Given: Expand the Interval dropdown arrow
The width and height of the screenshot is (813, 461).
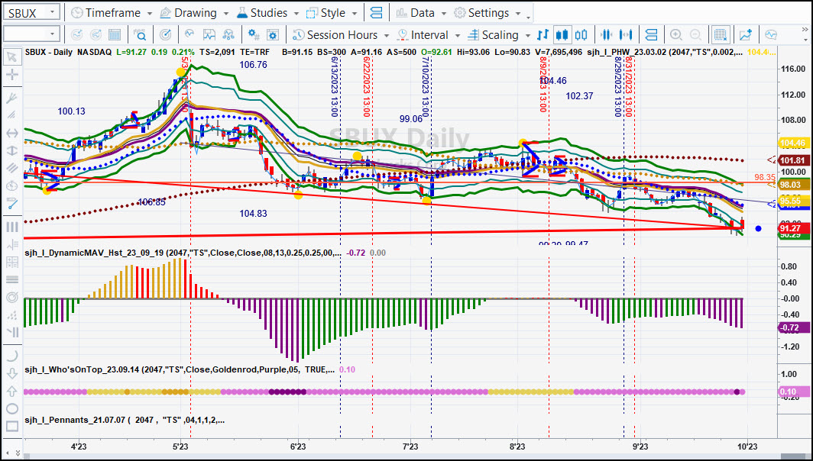Looking at the screenshot, I should coord(457,35).
